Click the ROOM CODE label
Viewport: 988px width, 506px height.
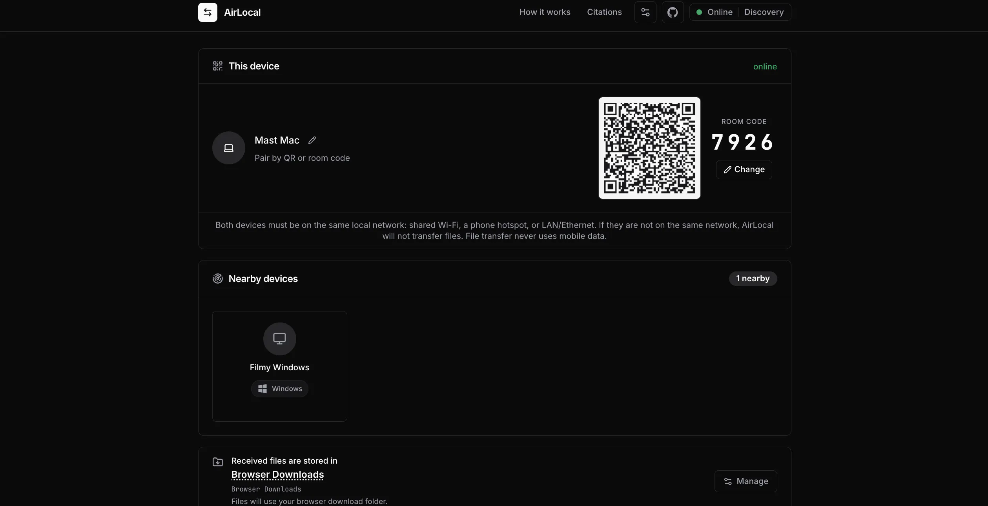(x=744, y=122)
